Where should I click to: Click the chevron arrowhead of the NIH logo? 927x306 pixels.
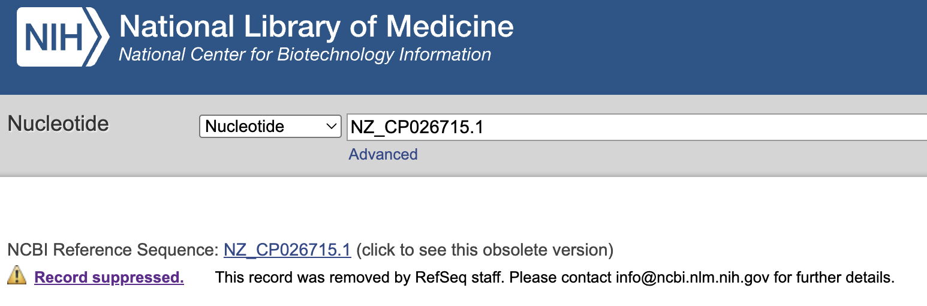(x=99, y=36)
